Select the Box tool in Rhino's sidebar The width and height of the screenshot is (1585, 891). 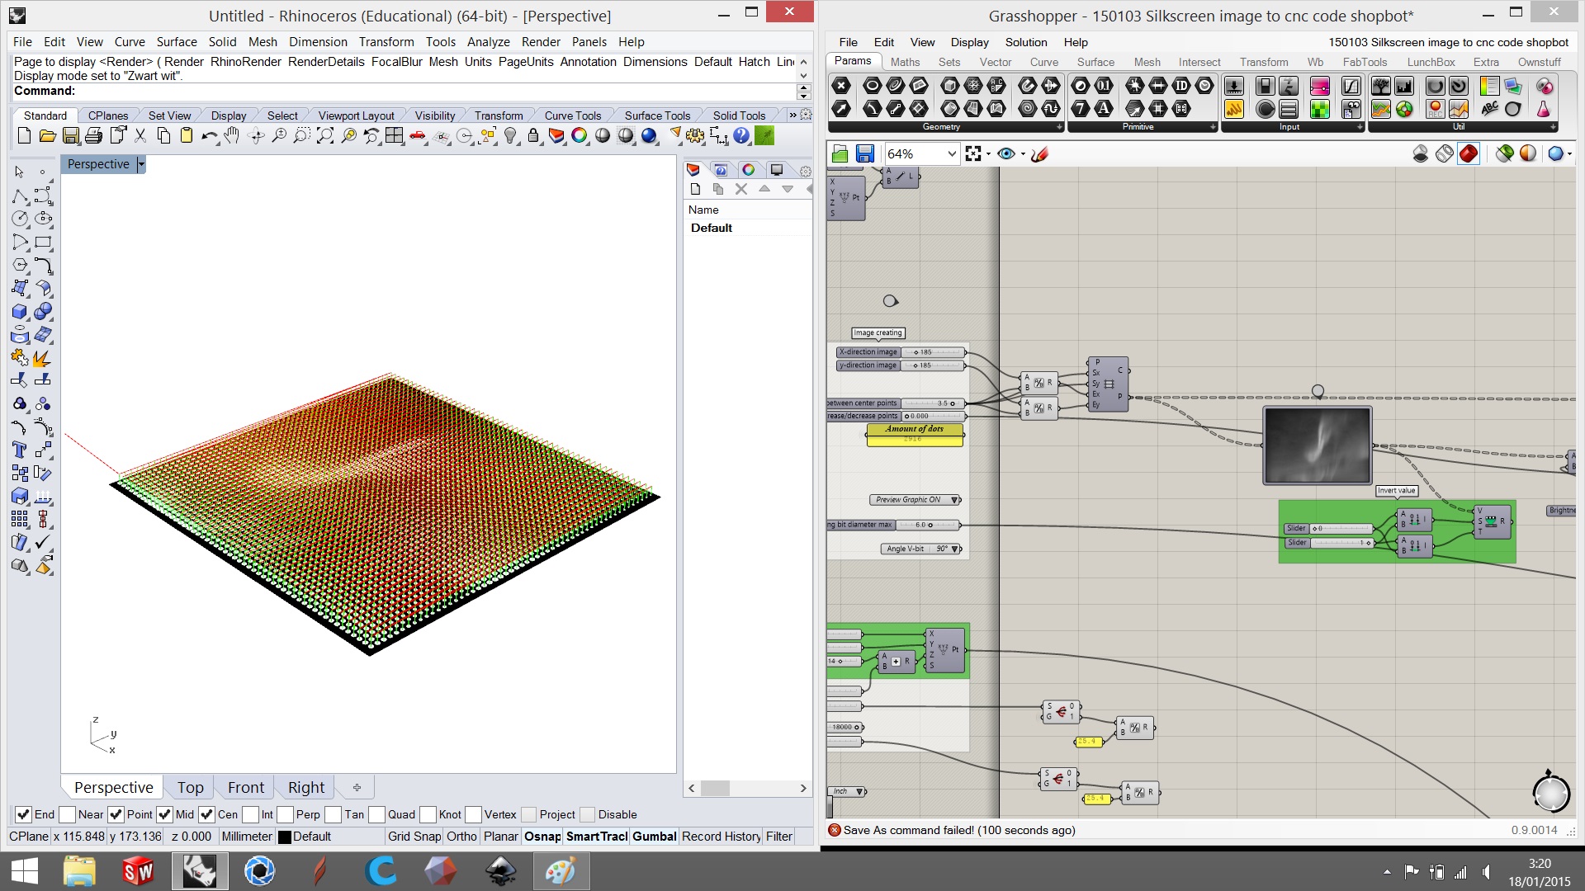tap(18, 312)
